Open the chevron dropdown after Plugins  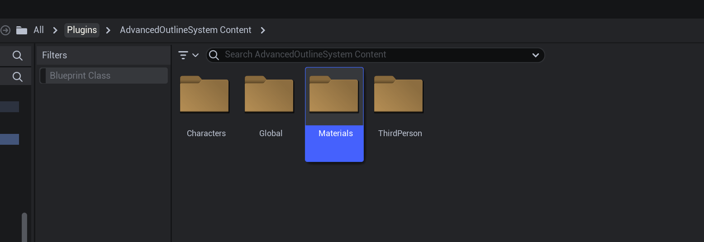[x=108, y=30]
